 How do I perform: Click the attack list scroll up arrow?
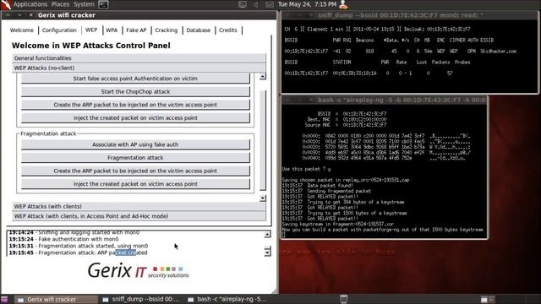tap(263, 76)
